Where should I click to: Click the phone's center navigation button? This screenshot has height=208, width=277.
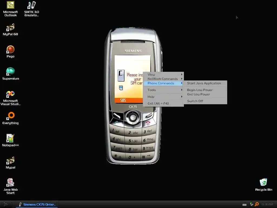(133, 117)
